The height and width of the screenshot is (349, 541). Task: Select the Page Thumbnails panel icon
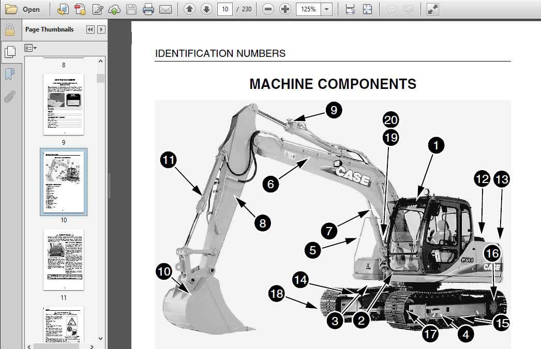point(10,52)
